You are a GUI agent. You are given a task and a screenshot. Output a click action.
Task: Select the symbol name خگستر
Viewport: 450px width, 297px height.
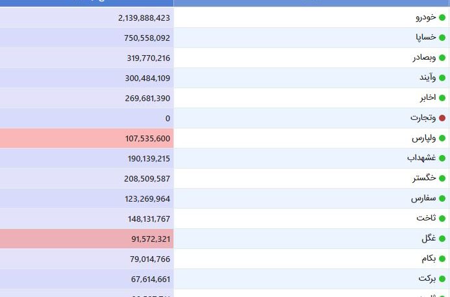click(425, 178)
